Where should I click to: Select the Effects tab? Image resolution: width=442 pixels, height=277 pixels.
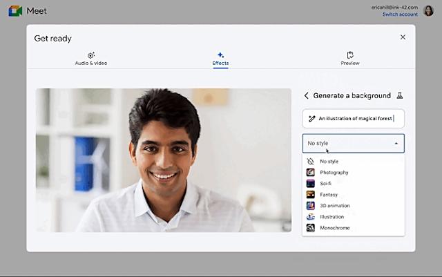(220, 59)
